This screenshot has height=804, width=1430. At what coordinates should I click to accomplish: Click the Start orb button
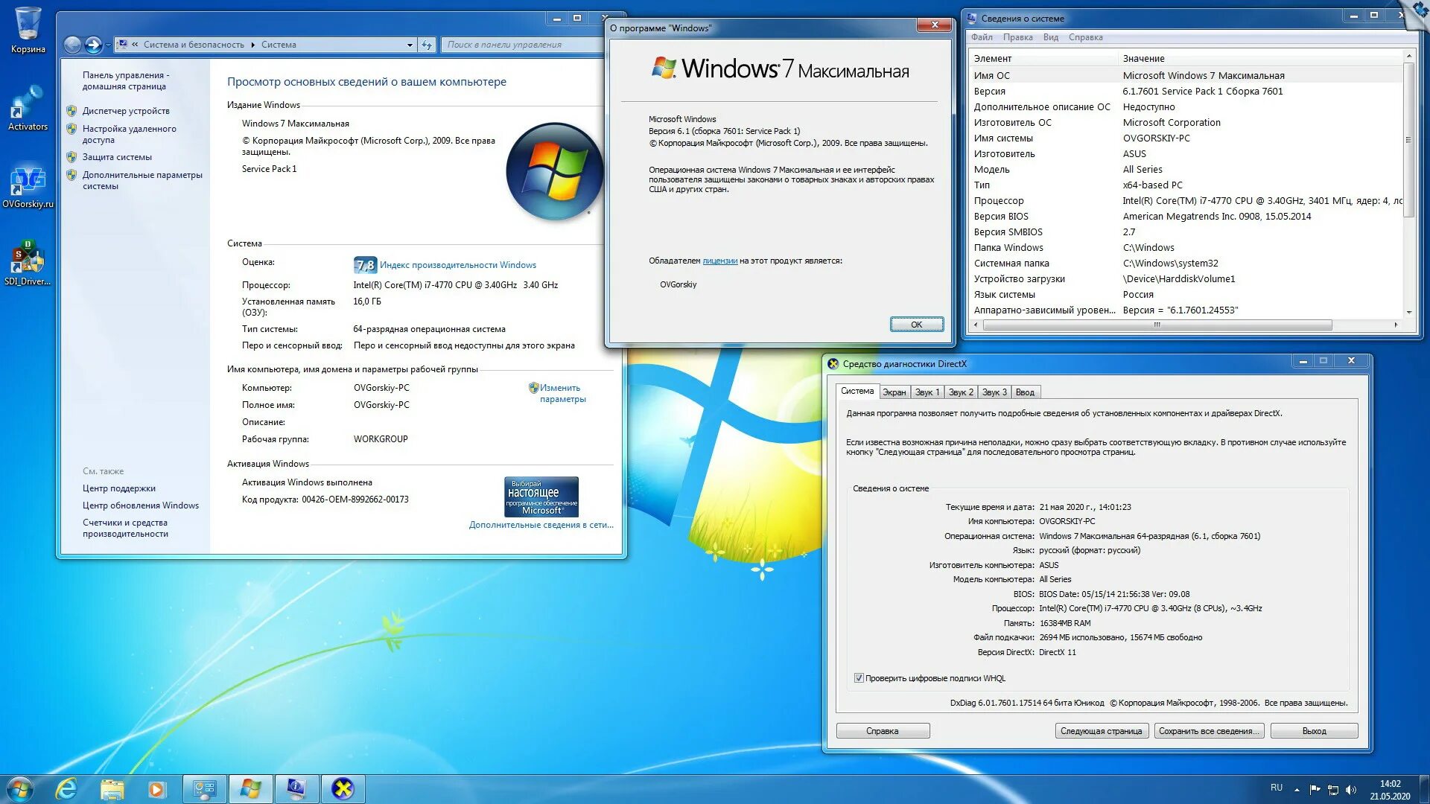pos(20,788)
